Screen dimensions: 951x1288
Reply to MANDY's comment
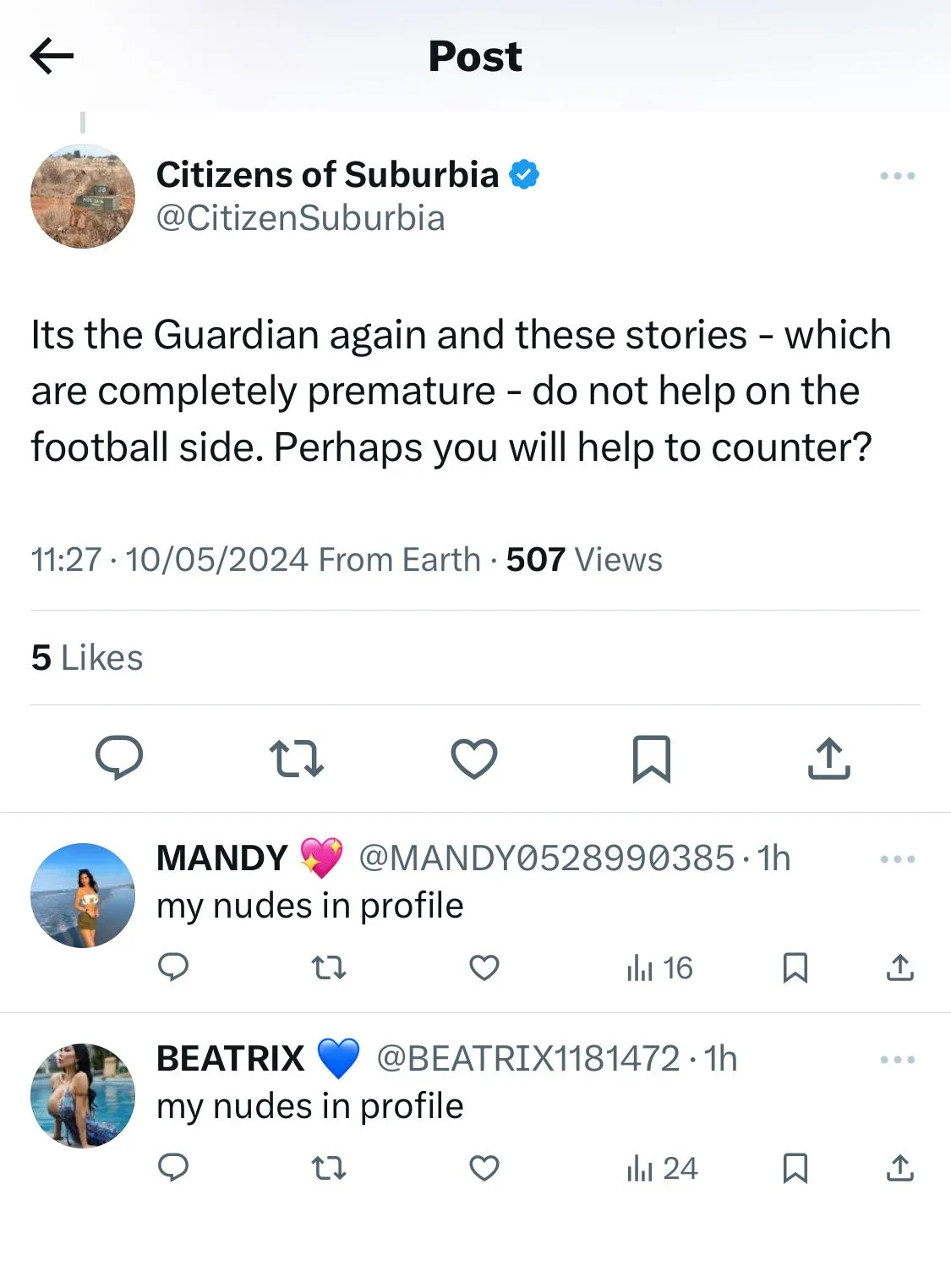tap(173, 967)
